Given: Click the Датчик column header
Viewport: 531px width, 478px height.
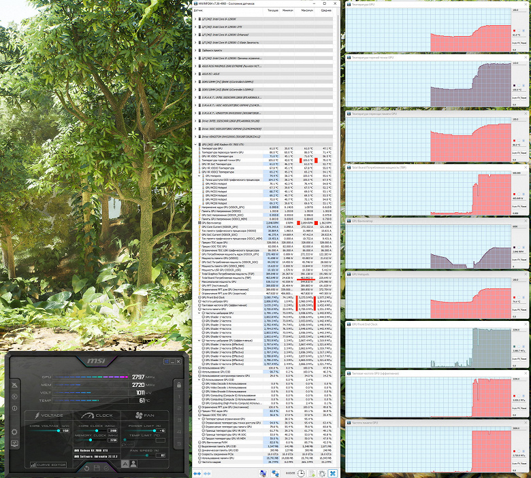Looking at the screenshot, I should point(198,10).
